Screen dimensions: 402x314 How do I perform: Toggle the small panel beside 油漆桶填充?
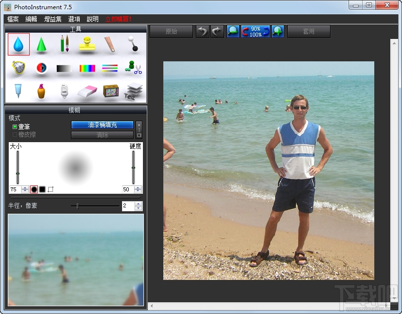(139, 130)
